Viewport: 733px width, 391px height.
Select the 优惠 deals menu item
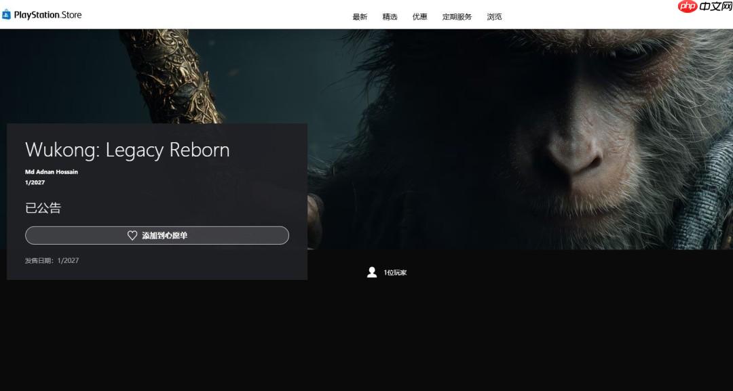(420, 17)
